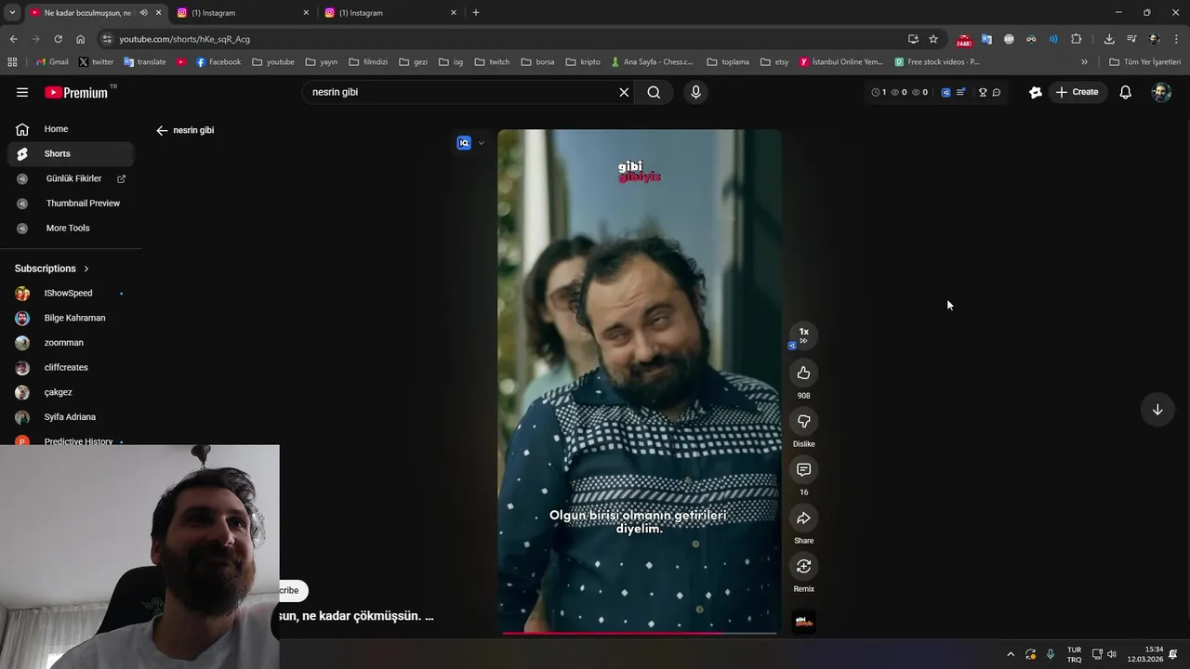Screen dimensions: 1190x669
Task: Open Bilge Kahraman subscription channel
Action: 71,318
